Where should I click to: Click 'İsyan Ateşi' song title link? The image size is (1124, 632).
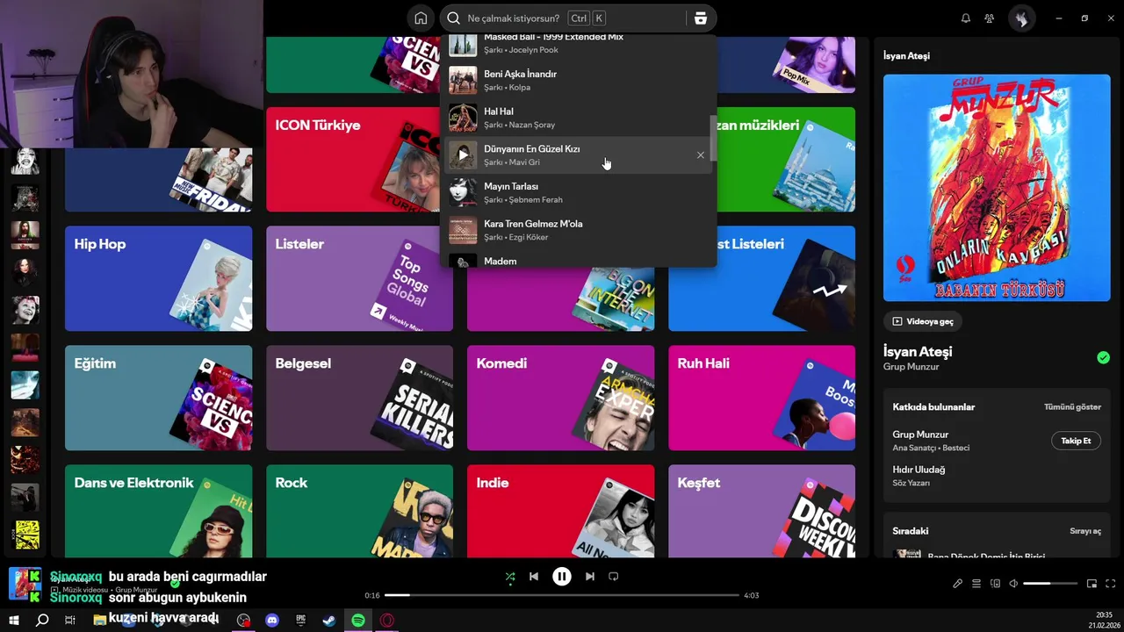[x=918, y=351]
